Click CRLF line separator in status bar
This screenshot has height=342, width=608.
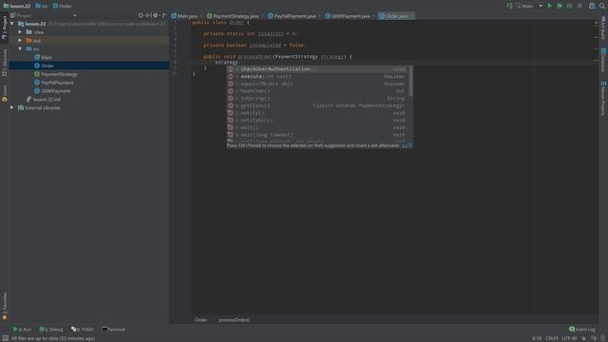551,338
